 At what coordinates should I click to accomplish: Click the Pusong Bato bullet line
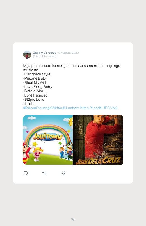(35, 79)
